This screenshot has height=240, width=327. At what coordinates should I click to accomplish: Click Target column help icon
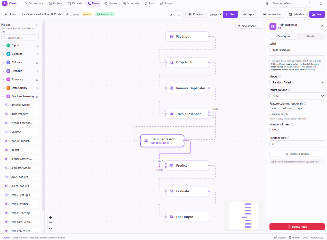(290, 90)
